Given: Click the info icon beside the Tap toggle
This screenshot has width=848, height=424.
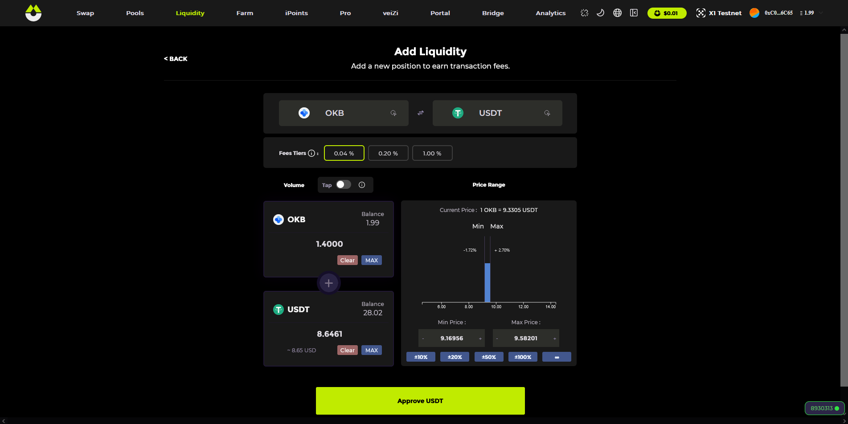Looking at the screenshot, I should pyautogui.click(x=362, y=185).
